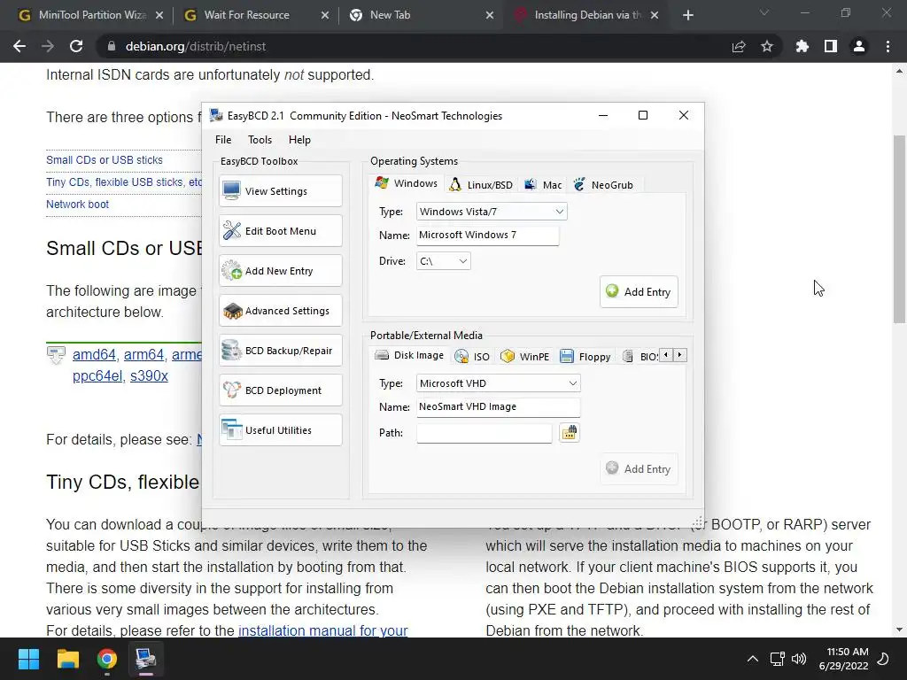Open Edit Boot Menu in EasyBCD
The height and width of the screenshot is (680, 907).
pos(281,231)
